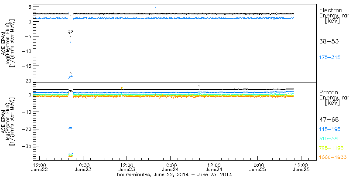
Task: Click the 175-315 electron energy legend label
Action: (x=330, y=58)
